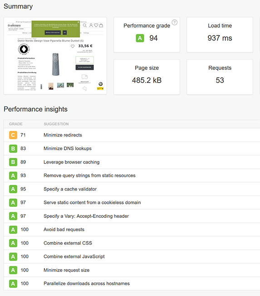Screen dimensions: 260x296
Task: Expand the Minimize redirects suggestion row
Action: pos(132,135)
